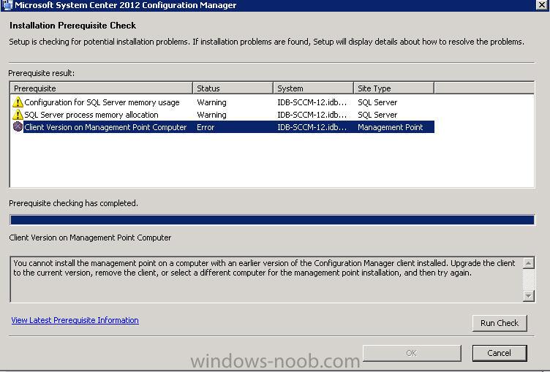Viewport: 550px width, 372px height.
Task: Click the Cancel button
Action: point(500,353)
